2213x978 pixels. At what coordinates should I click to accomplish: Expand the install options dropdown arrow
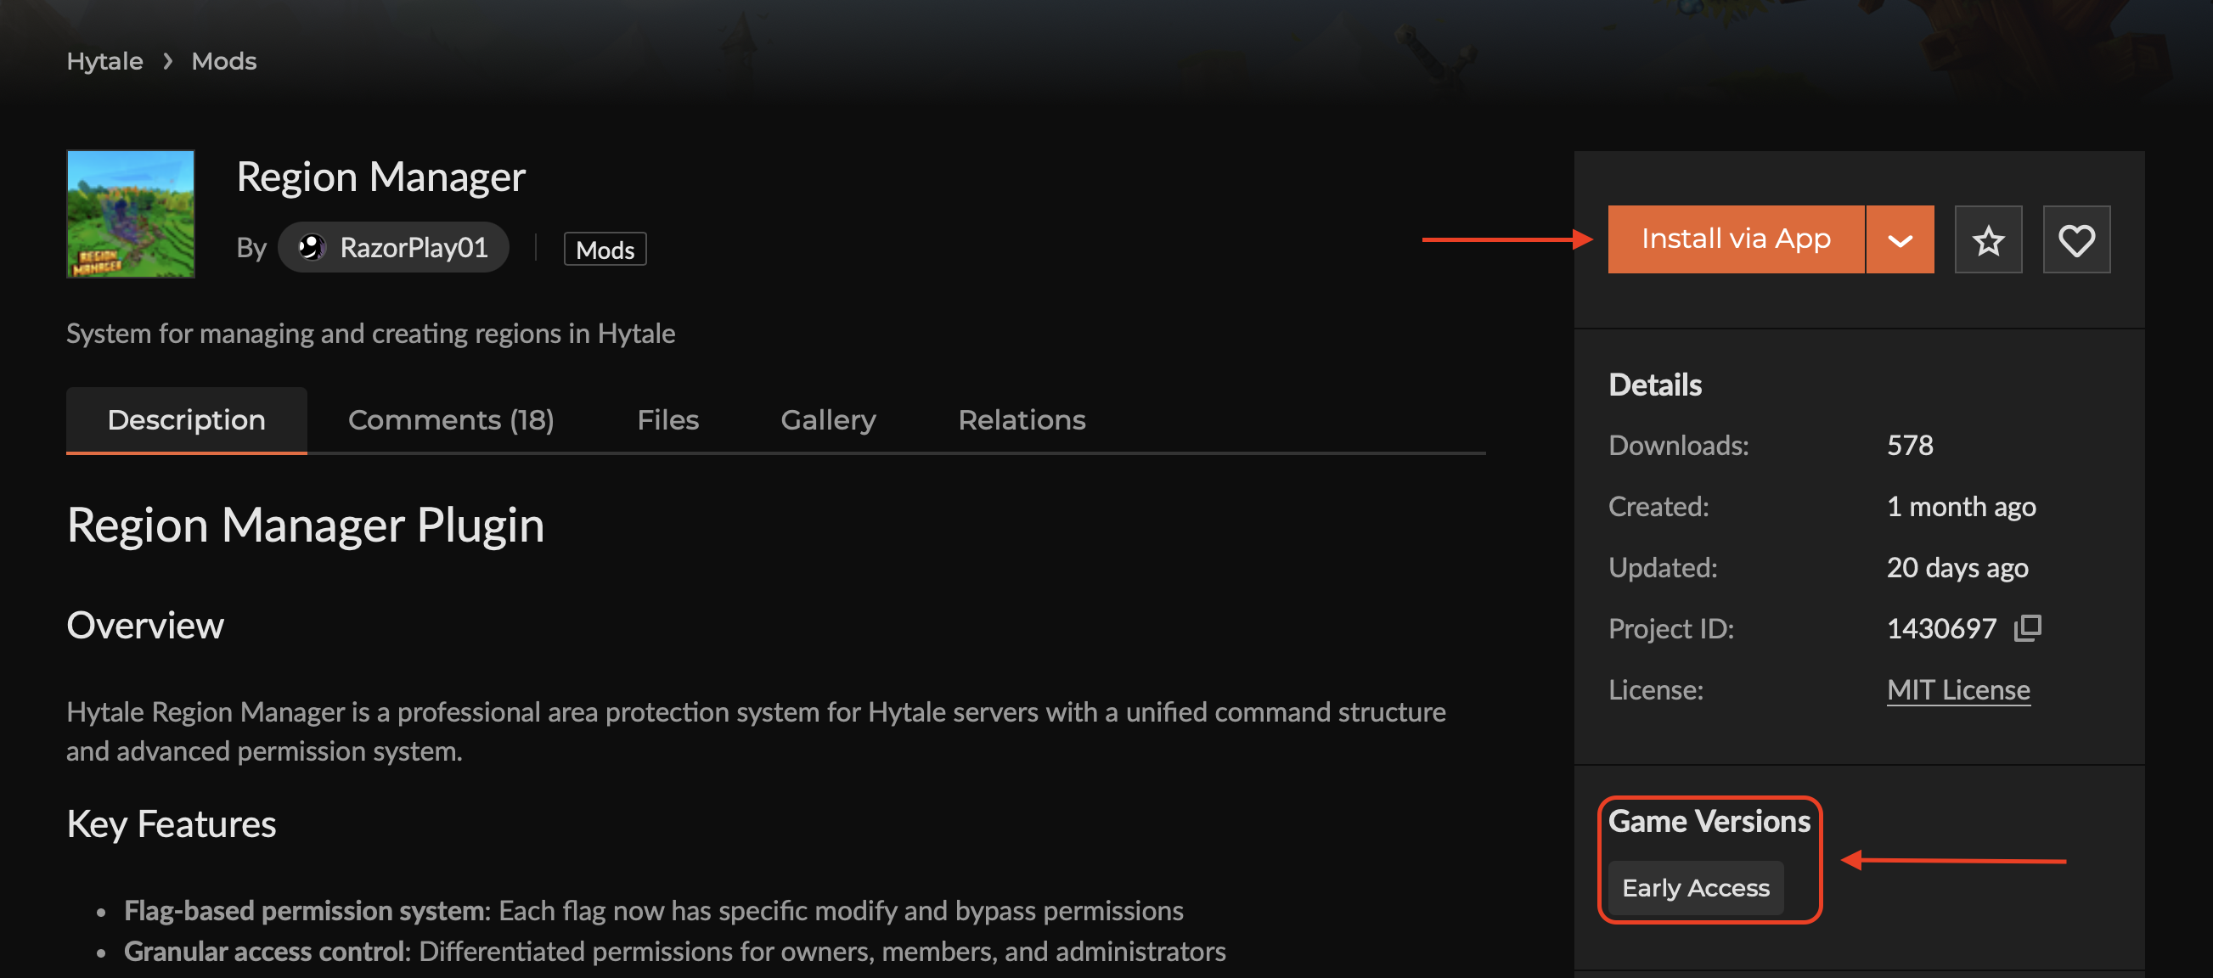1900,240
